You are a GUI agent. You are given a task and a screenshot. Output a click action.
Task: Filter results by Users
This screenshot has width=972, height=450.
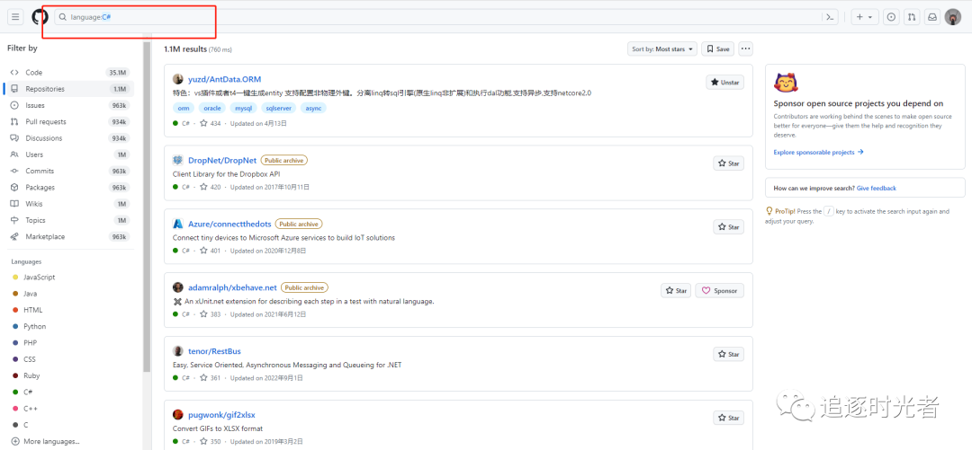point(69,154)
